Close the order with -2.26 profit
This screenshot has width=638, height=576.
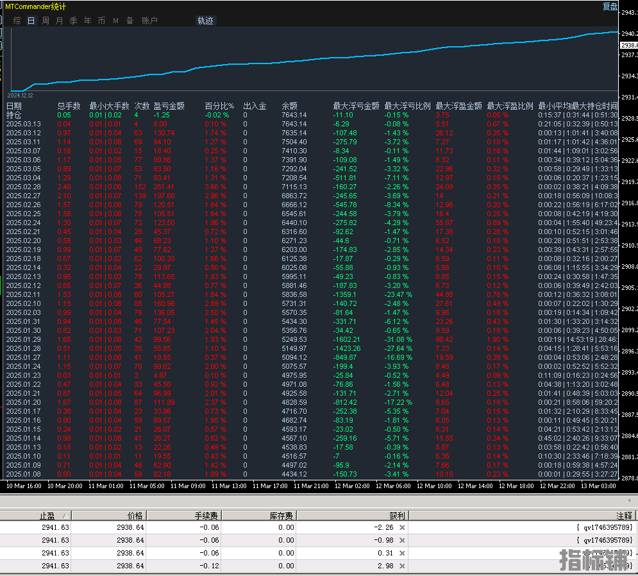[402, 527]
